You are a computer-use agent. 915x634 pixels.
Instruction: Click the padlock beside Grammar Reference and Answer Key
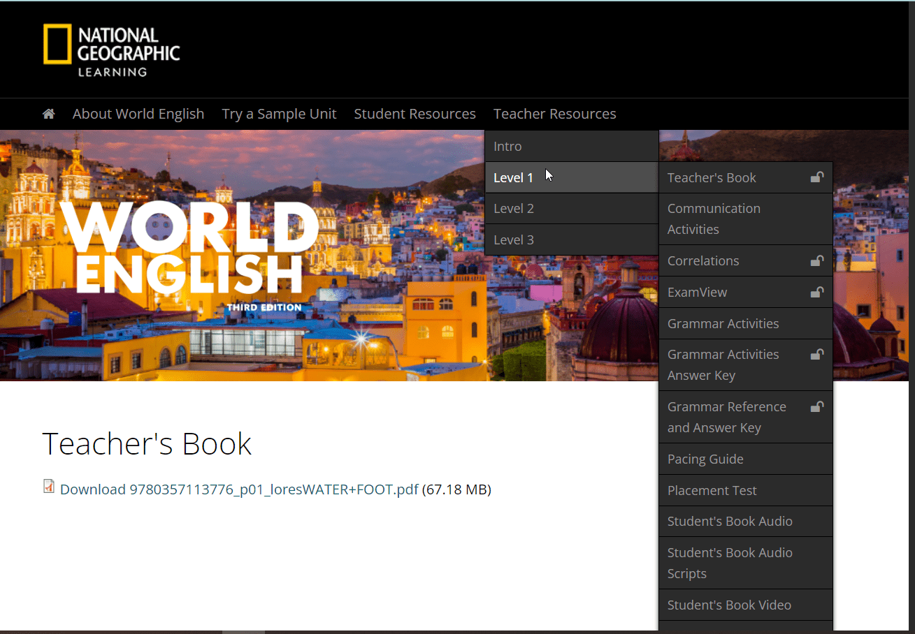coord(816,406)
